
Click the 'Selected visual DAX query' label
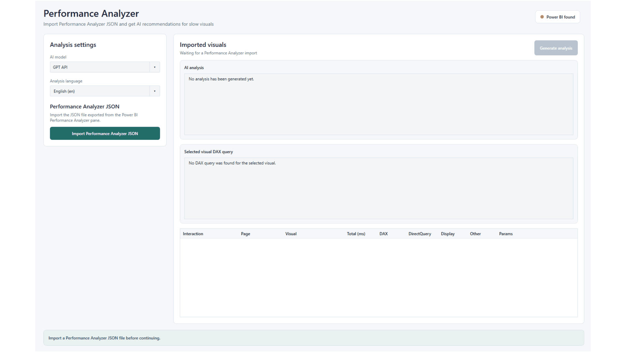tap(208, 152)
